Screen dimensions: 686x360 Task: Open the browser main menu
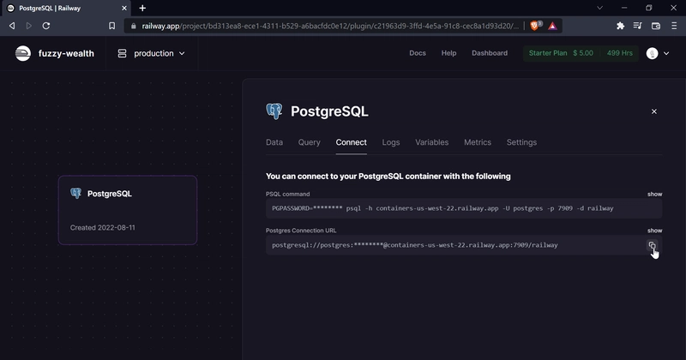point(674,26)
